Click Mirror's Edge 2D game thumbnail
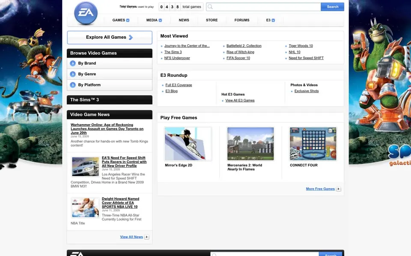This screenshot has height=256, width=411. pyautogui.click(x=188, y=144)
